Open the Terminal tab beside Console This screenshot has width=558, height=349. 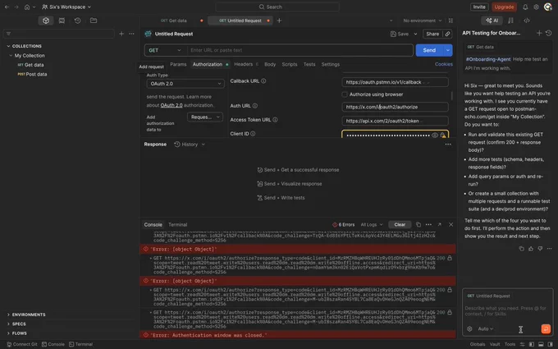[177, 225]
